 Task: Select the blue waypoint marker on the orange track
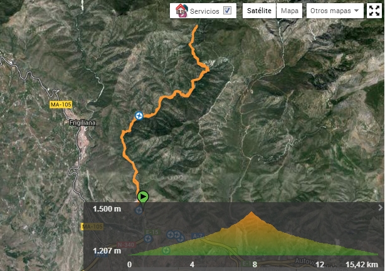coord(139,115)
